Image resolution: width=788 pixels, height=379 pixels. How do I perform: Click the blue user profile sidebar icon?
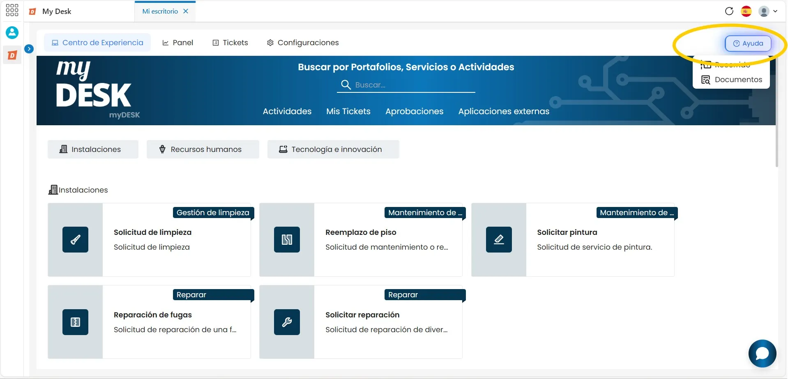pyautogui.click(x=12, y=32)
